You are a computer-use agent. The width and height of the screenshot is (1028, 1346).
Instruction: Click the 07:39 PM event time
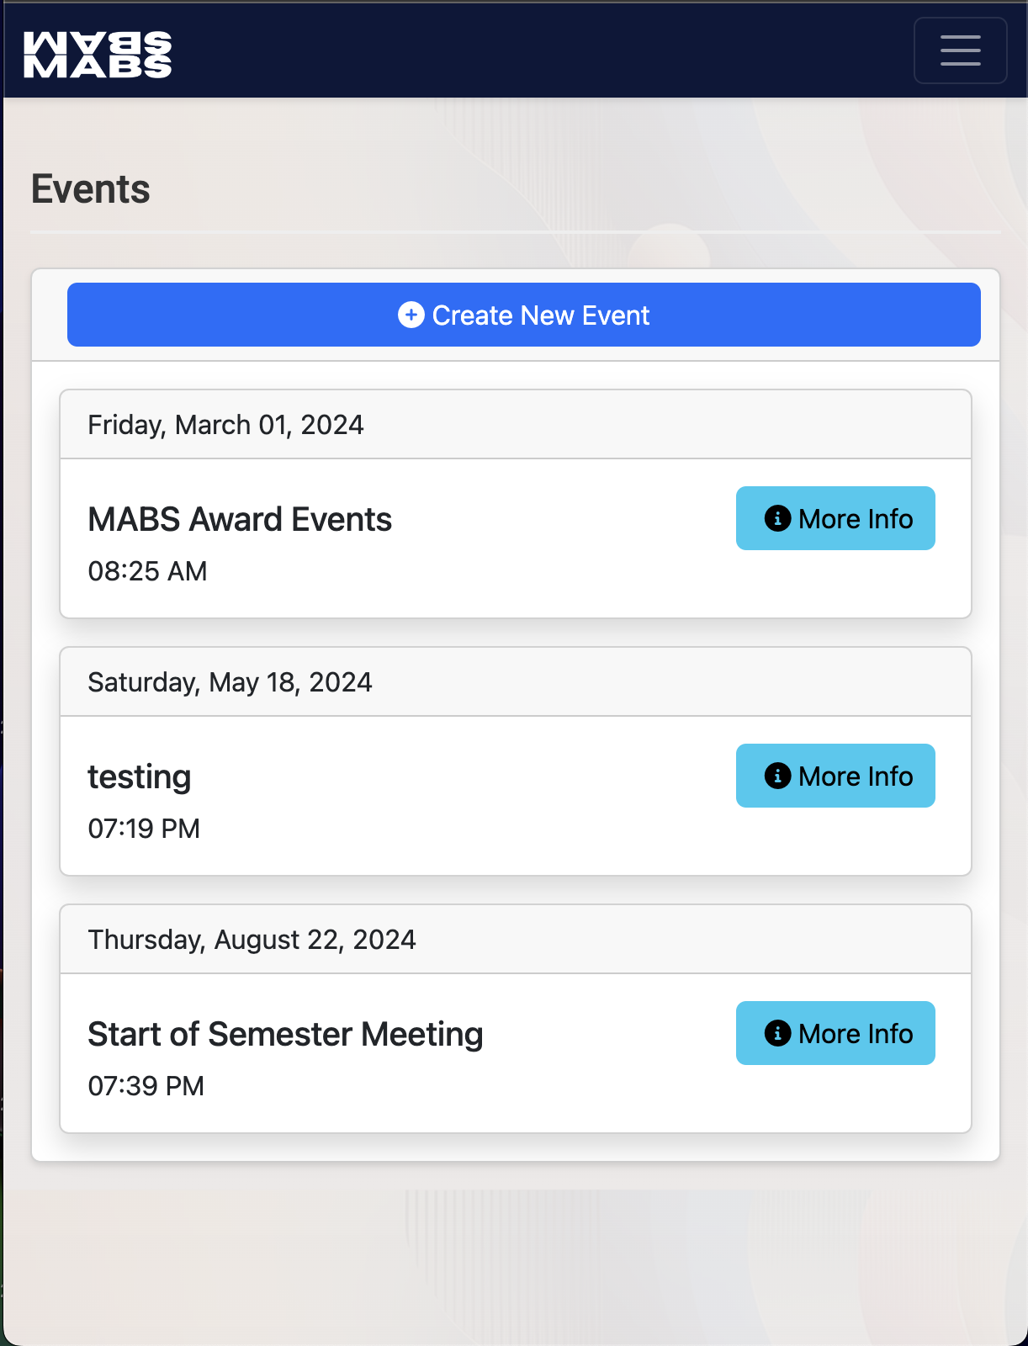click(x=146, y=1086)
